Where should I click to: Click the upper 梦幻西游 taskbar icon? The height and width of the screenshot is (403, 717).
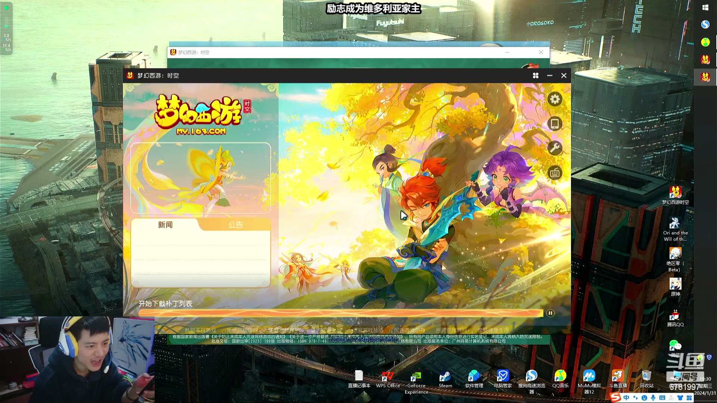pos(705,59)
